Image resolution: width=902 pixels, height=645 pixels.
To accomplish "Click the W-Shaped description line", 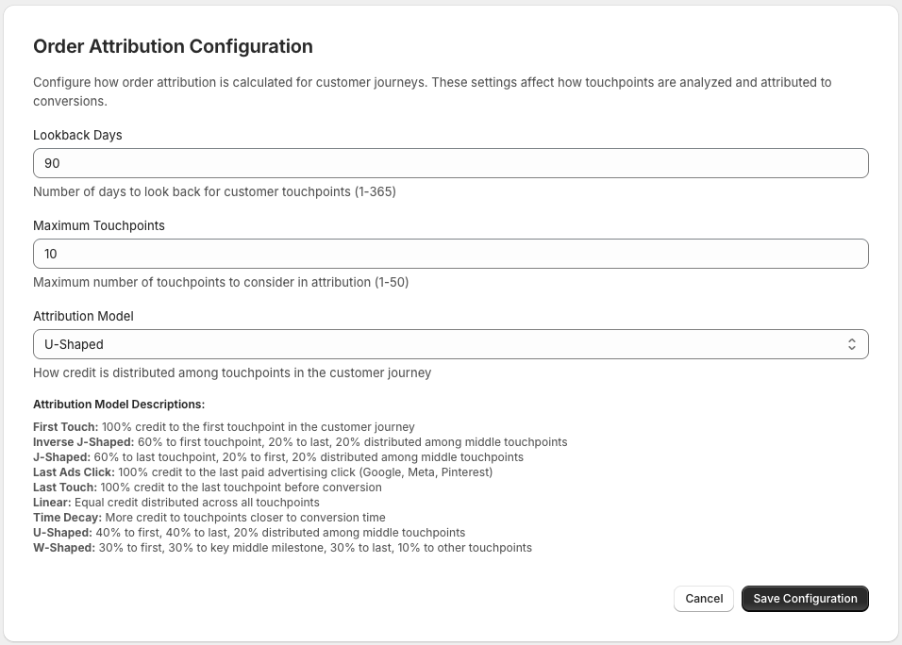I will (281, 547).
